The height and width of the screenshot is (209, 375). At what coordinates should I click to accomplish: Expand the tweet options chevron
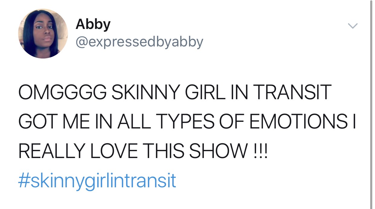point(353,27)
